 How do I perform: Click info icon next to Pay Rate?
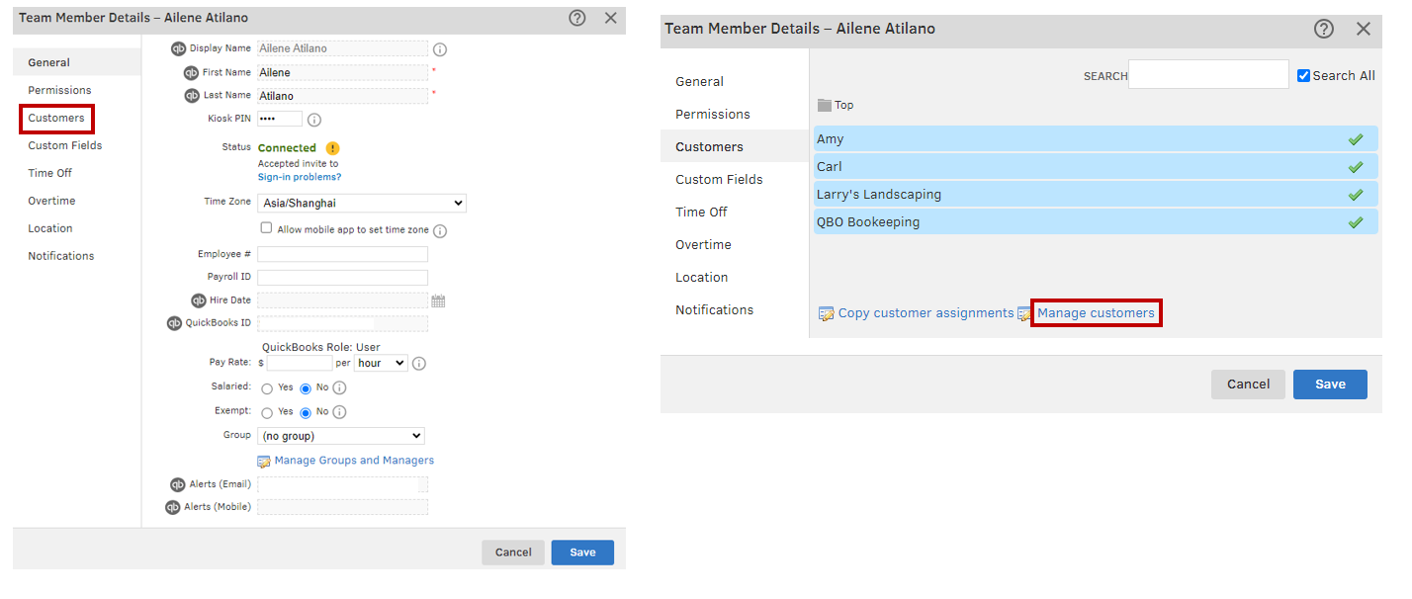click(x=419, y=364)
